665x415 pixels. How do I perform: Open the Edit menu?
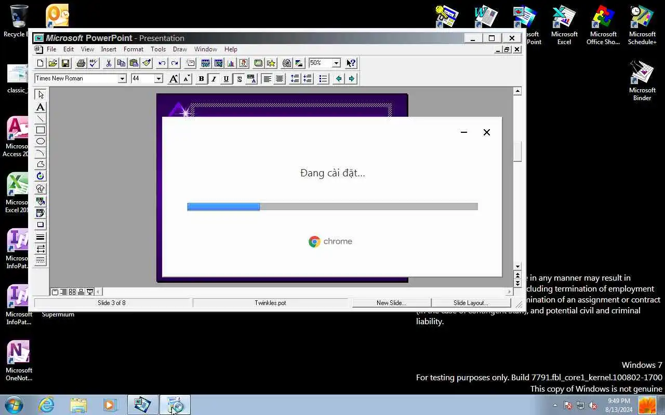pos(69,49)
